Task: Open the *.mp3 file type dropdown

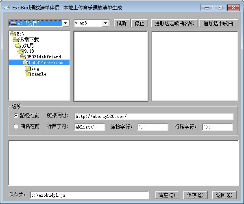Action: (106, 23)
